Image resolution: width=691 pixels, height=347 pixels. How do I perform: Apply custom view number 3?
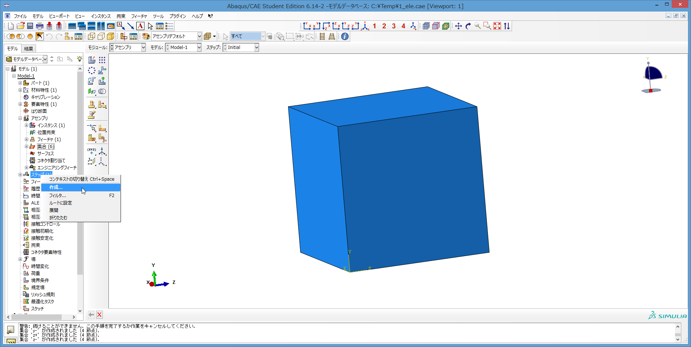click(x=394, y=26)
